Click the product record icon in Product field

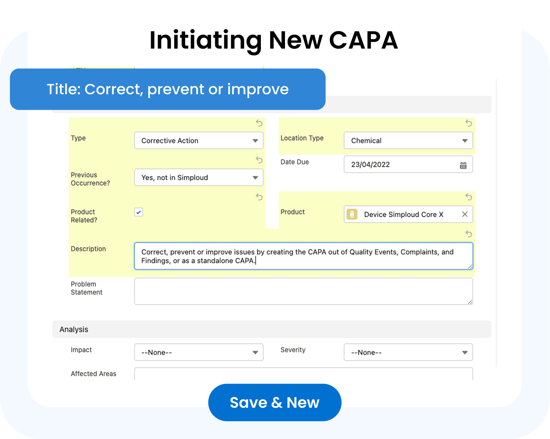tap(352, 214)
